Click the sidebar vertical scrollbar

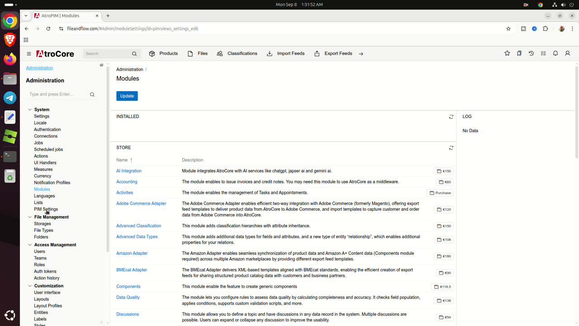108,158
